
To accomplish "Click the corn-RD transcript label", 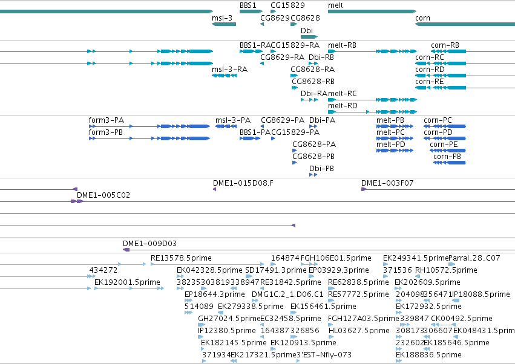I will coord(430,70).
